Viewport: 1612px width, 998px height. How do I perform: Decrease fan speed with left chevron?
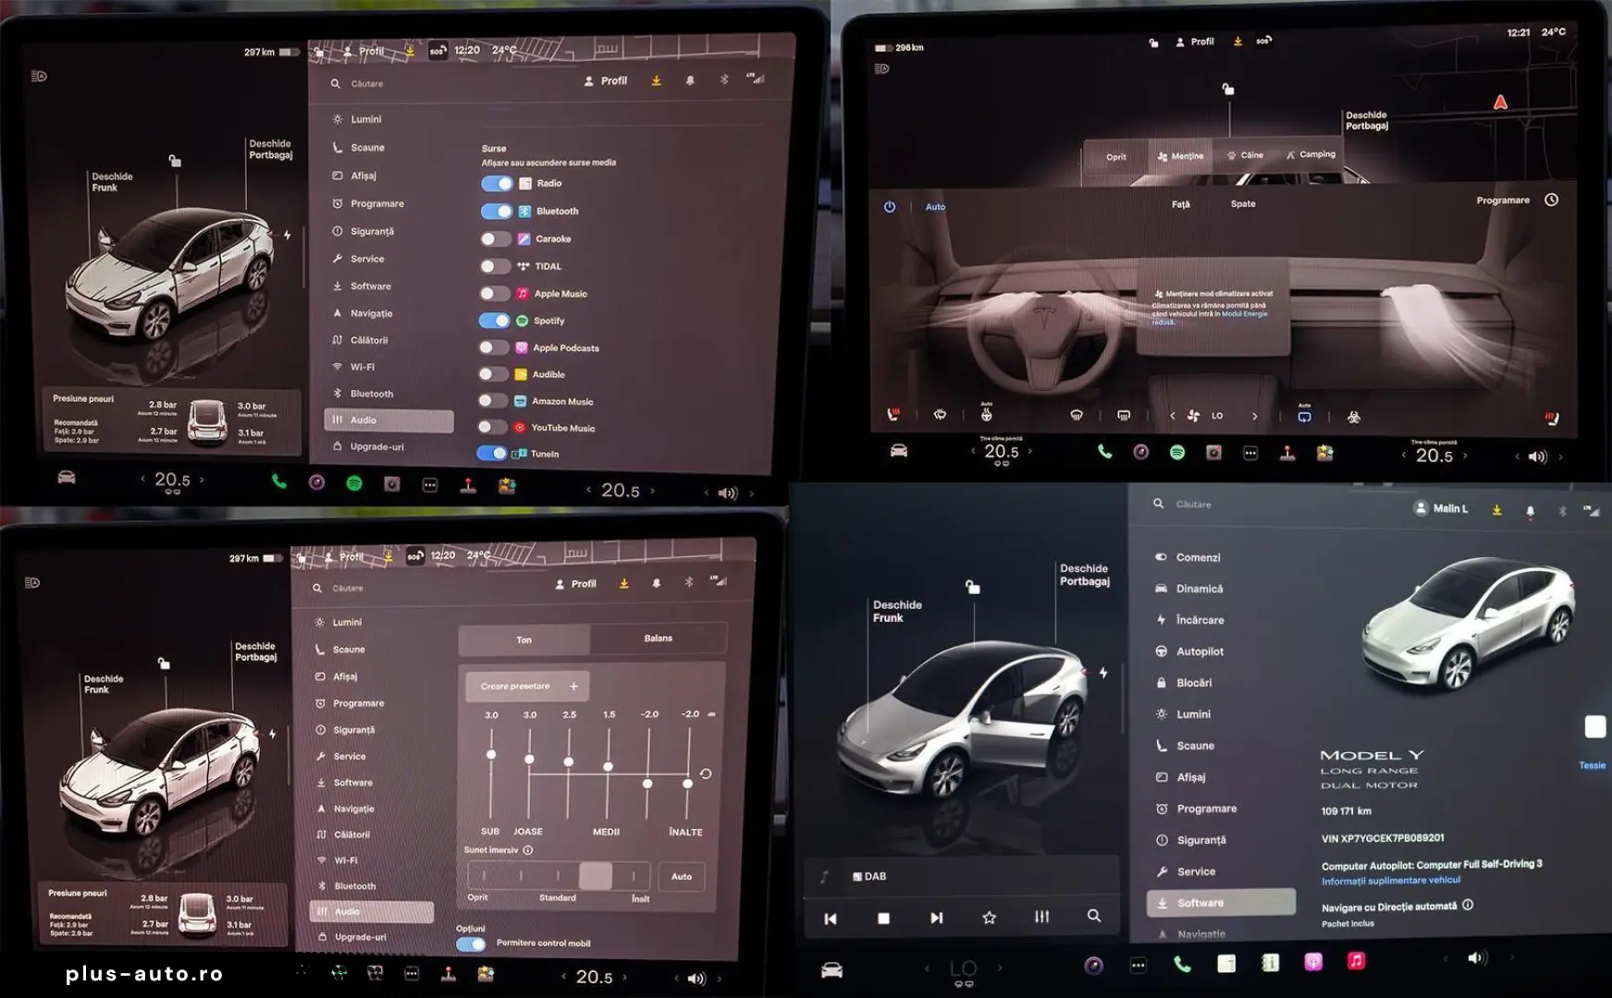pos(1173,416)
